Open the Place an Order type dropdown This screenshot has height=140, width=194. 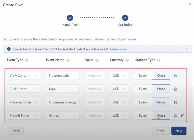click(23, 102)
